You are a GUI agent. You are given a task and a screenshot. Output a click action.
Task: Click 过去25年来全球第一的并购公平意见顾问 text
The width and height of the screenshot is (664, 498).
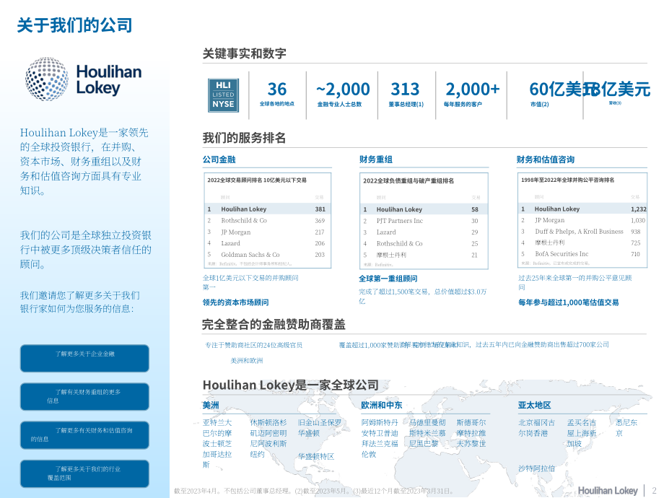point(575,282)
